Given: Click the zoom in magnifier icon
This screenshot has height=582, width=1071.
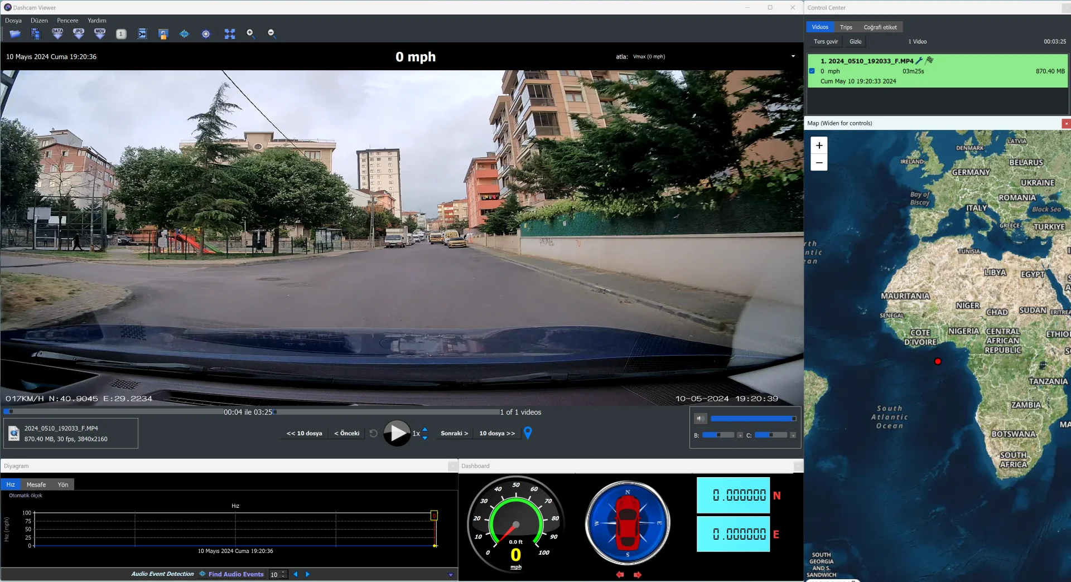Looking at the screenshot, I should [251, 34].
